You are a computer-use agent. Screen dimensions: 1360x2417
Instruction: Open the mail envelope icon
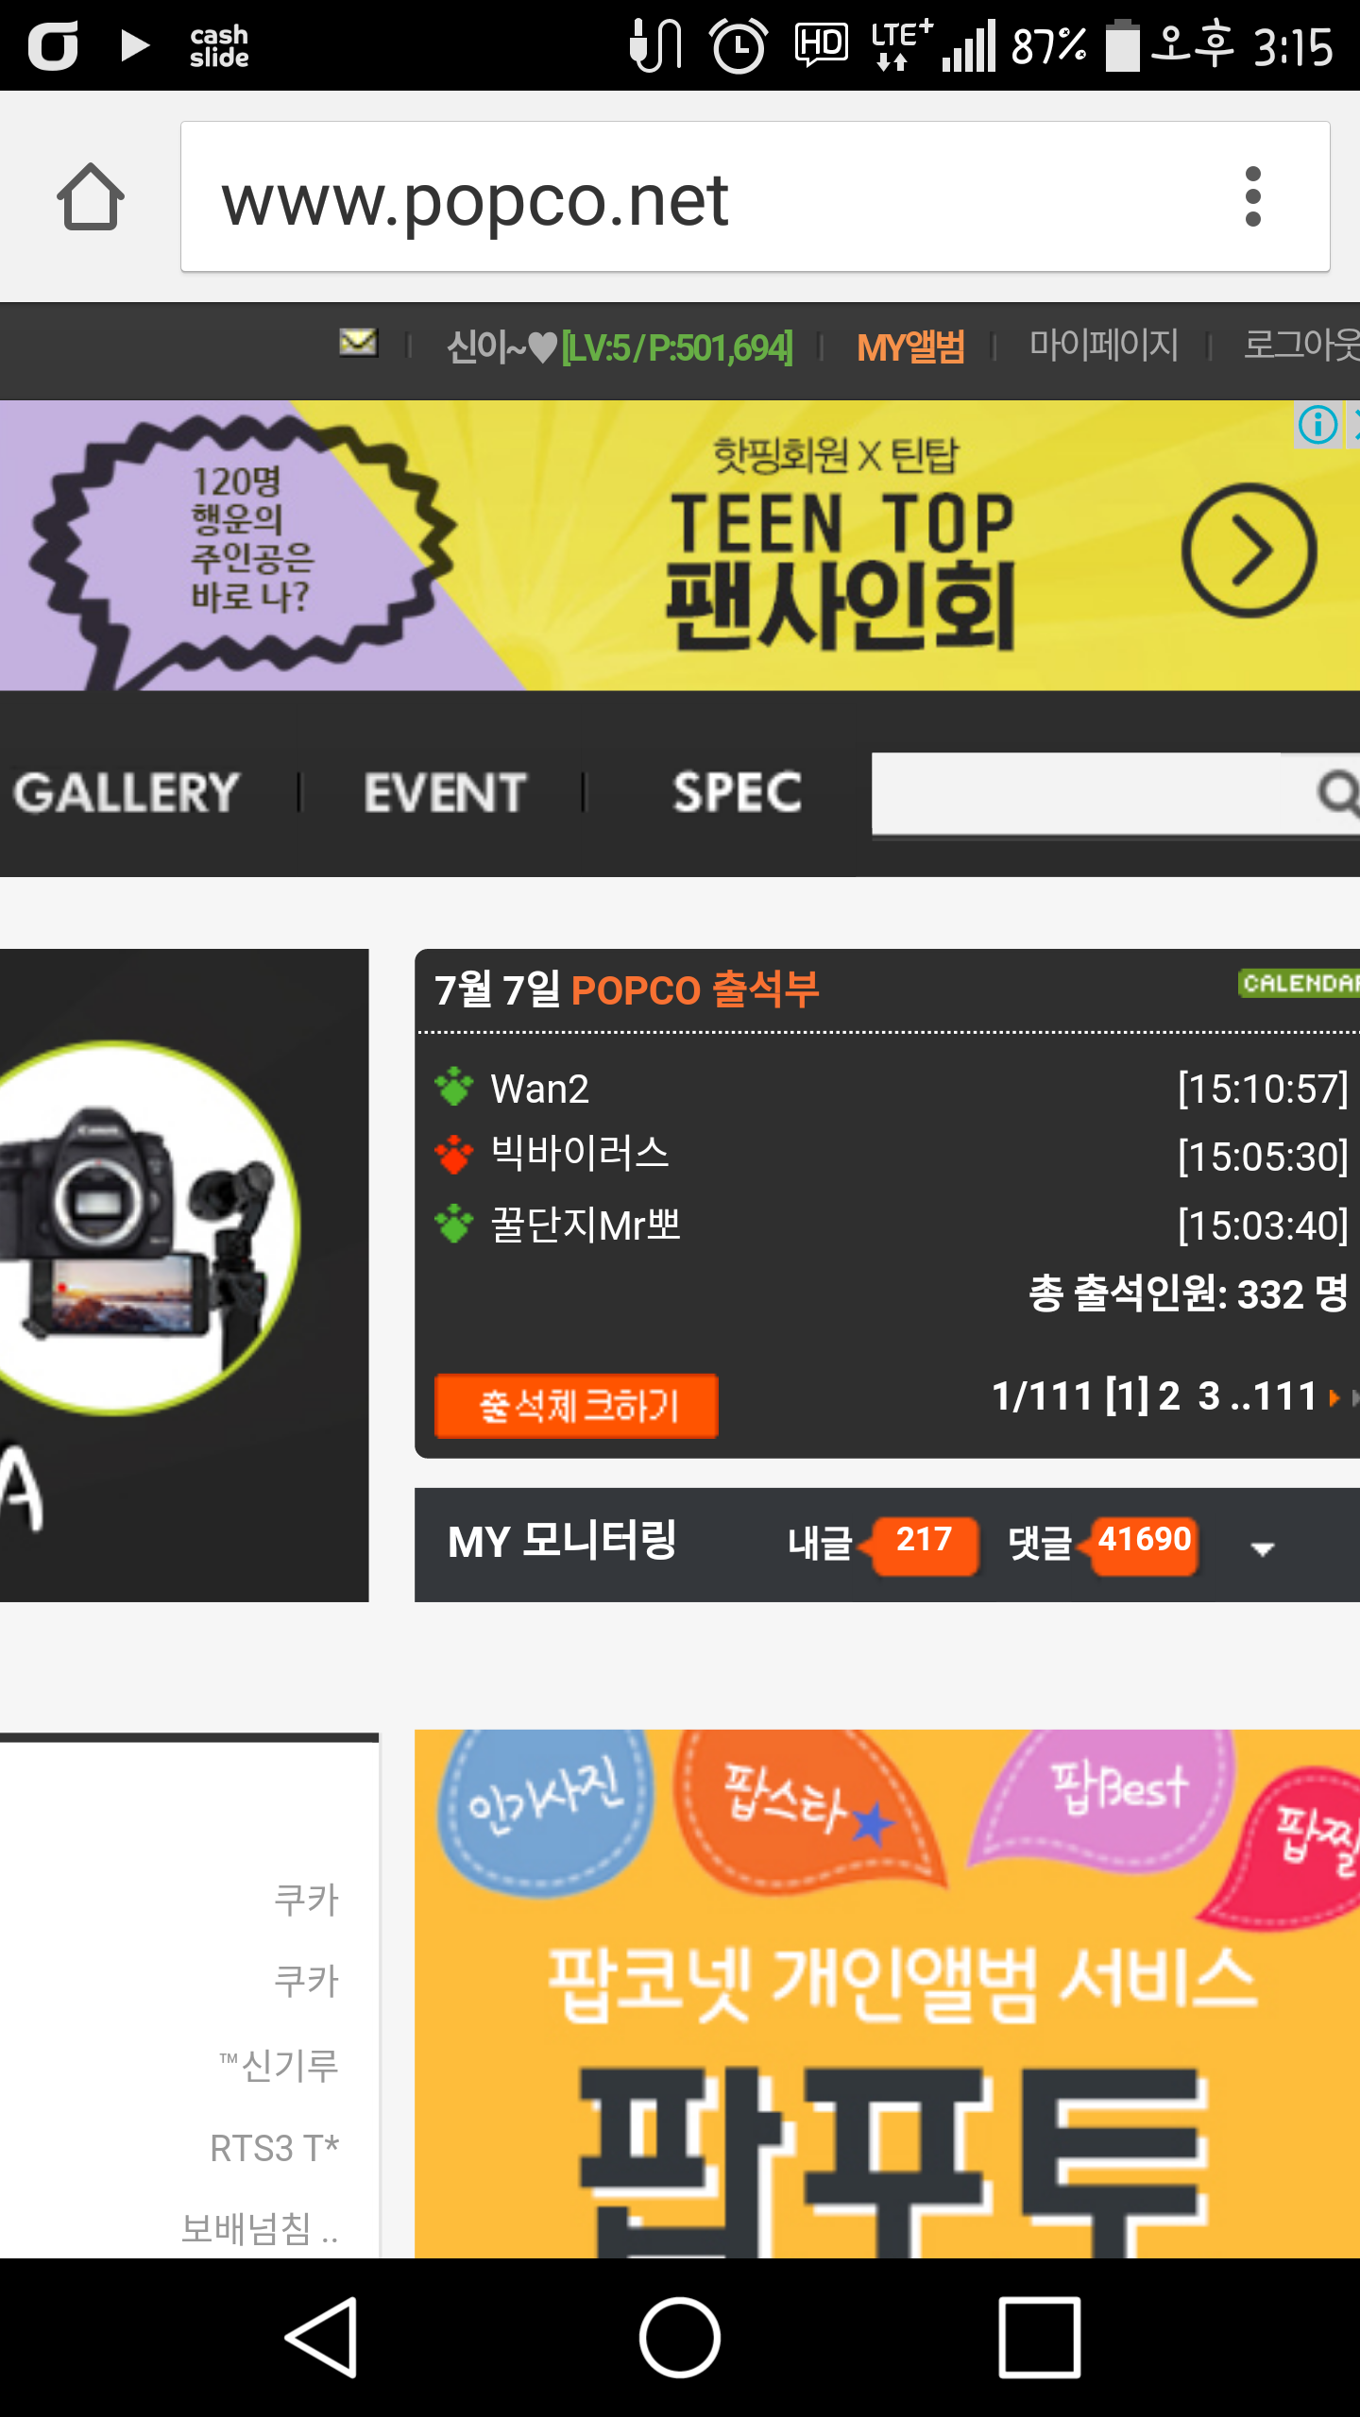point(359,343)
